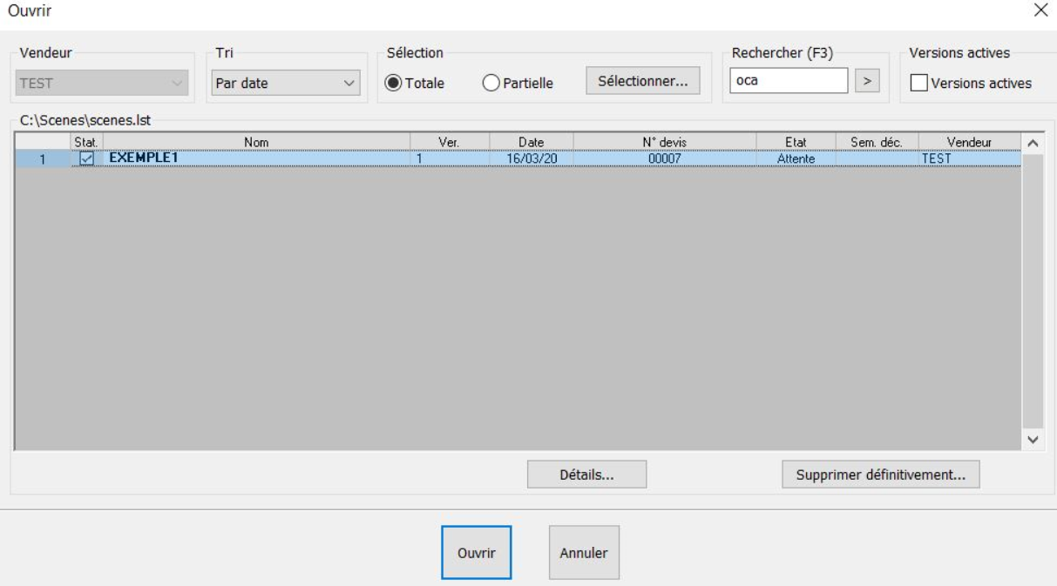Open Détails... for the selected scene
This screenshot has width=1057, height=586.
pyautogui.click(x=586, y=475)
